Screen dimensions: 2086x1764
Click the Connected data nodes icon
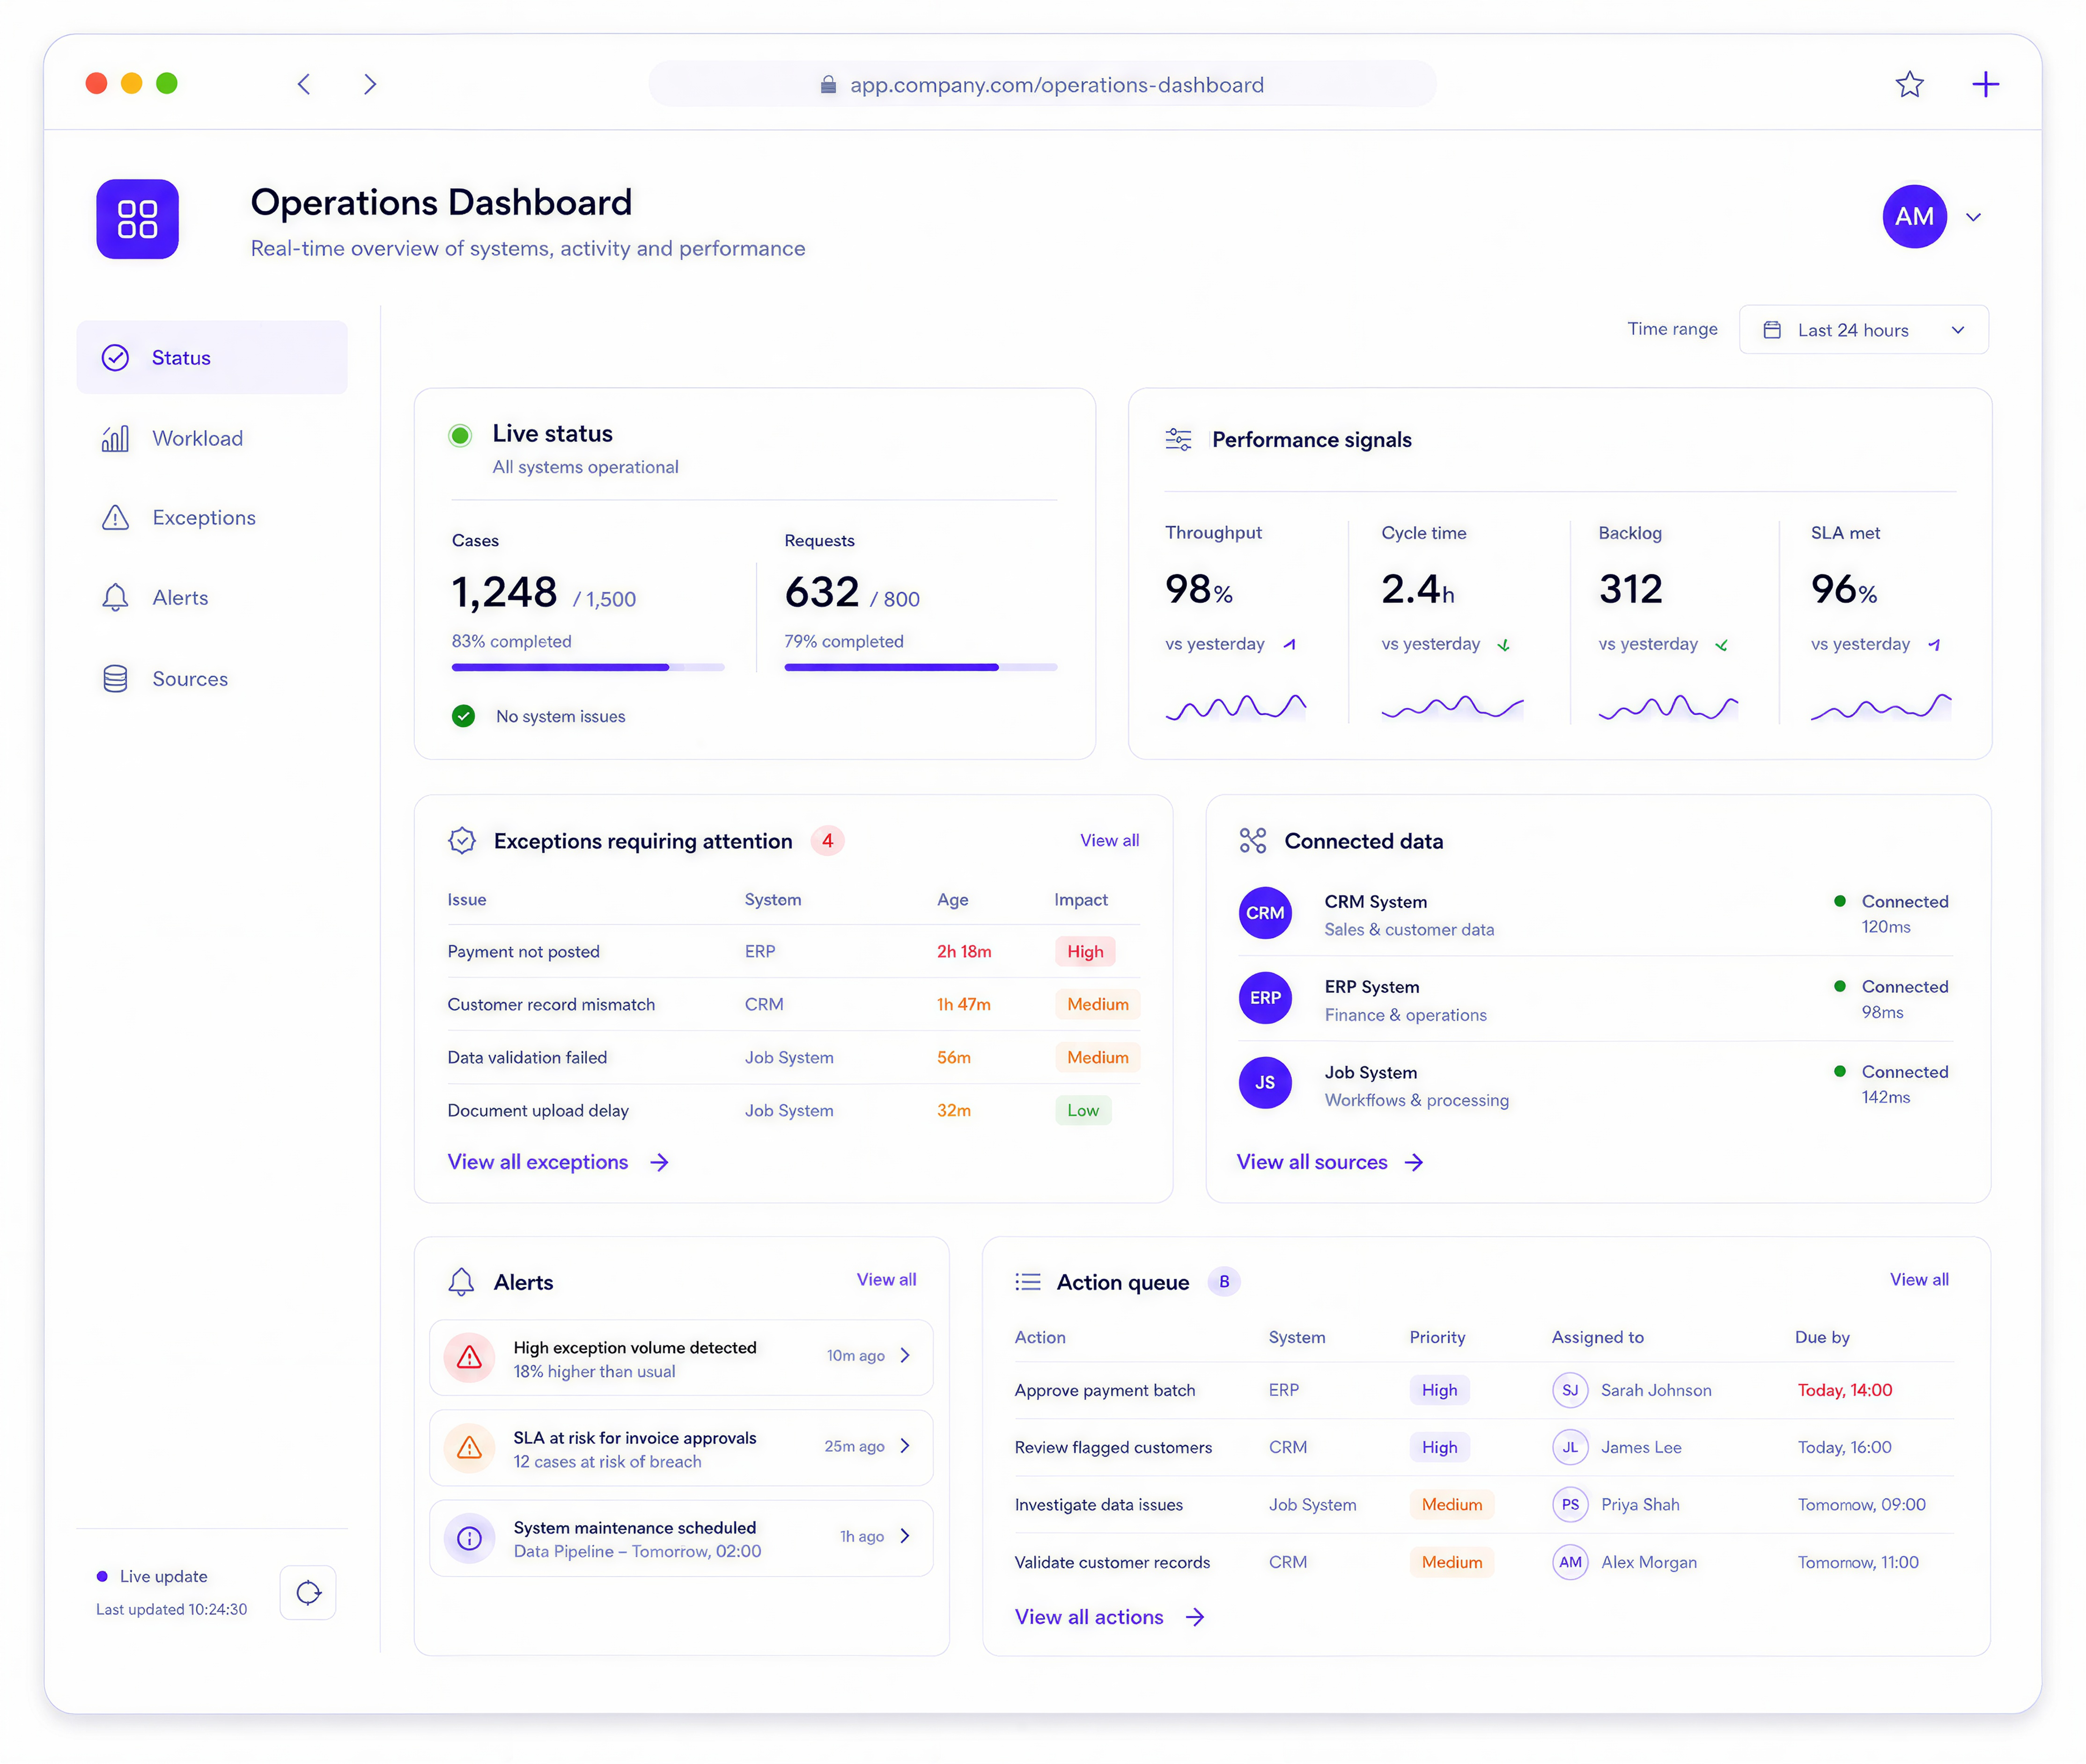point(1253,841)
